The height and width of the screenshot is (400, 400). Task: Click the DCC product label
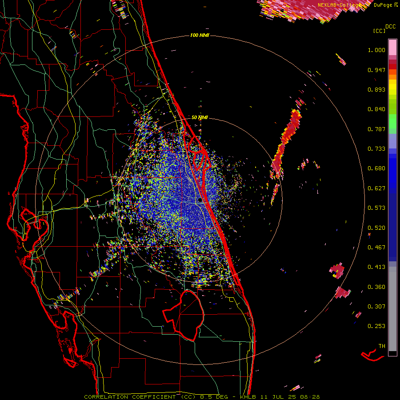pyautogui.click(x=390, y=27)
